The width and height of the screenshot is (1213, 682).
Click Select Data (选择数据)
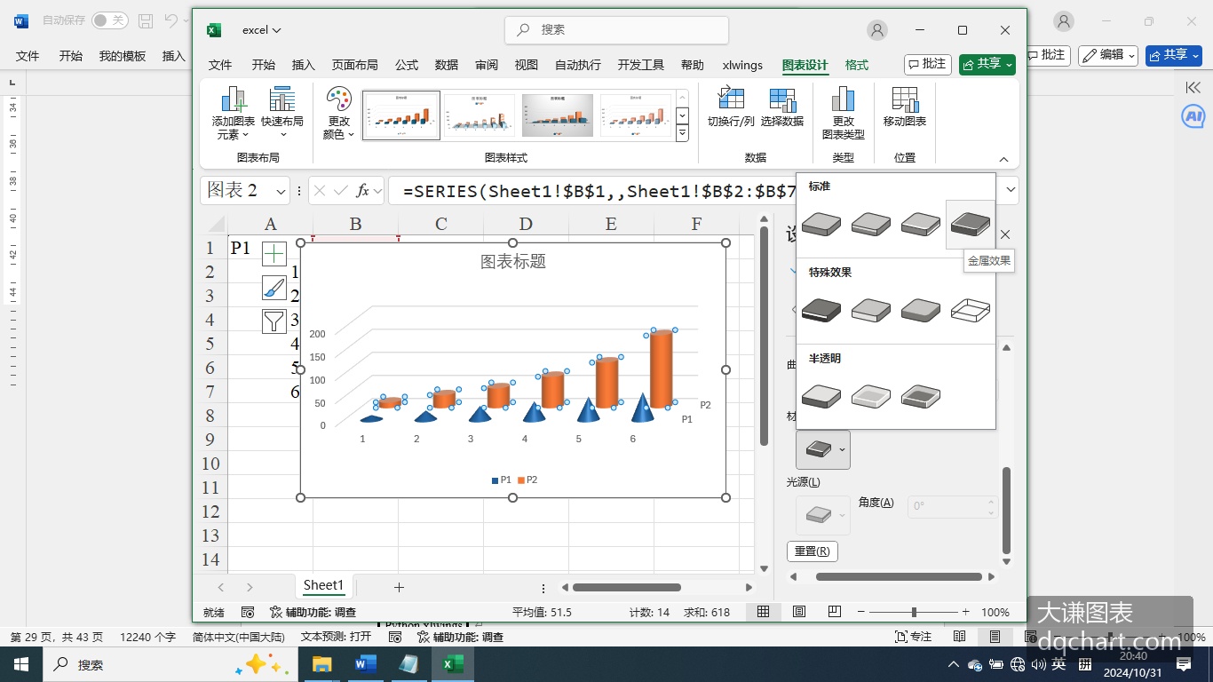coord(782,107)
